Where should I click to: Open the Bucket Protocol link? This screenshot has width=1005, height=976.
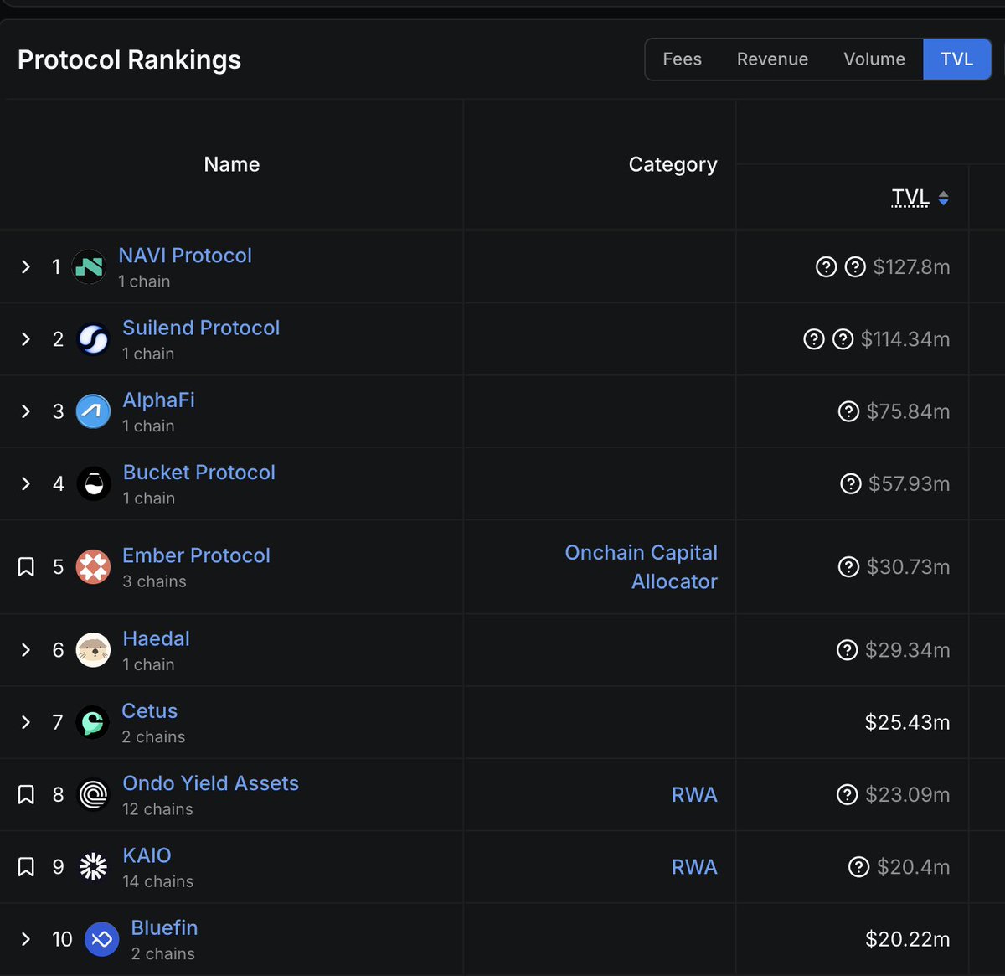pyautogui.click(x=198, y=473)
